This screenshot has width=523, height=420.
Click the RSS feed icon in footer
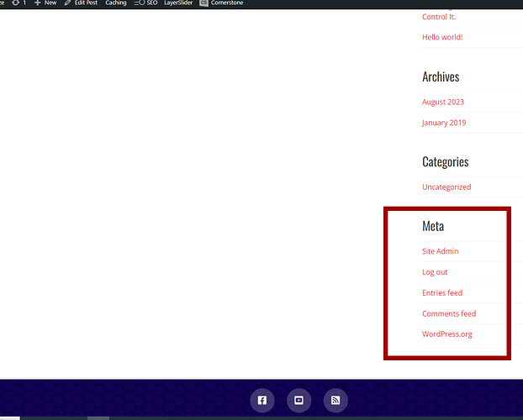335,401
